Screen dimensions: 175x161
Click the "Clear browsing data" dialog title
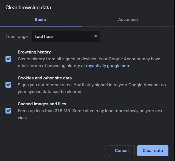(28, 8)
